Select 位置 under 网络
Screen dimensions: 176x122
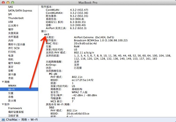[x=11, y=93]
